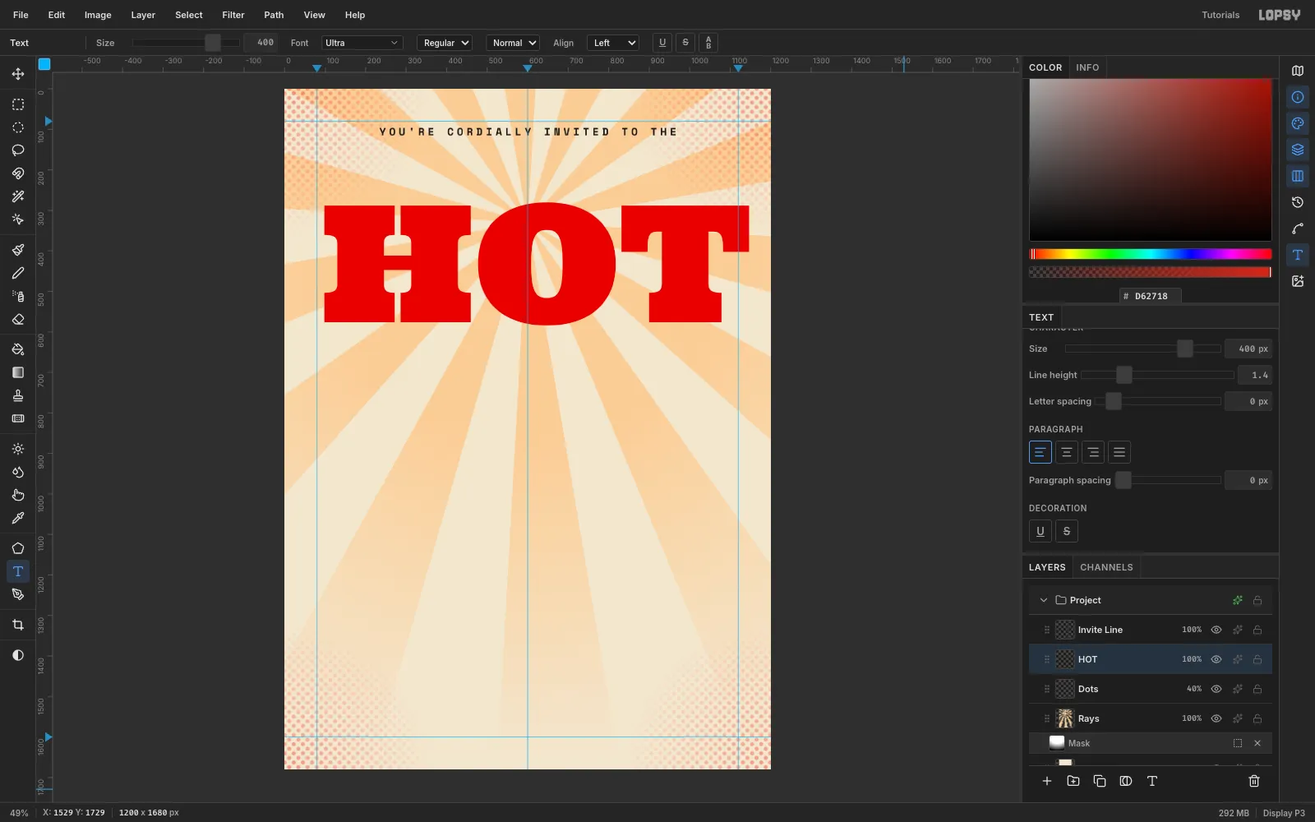Open the Regular font style dropdown
The image size is (1315, 822).
(x=445, y=43)
